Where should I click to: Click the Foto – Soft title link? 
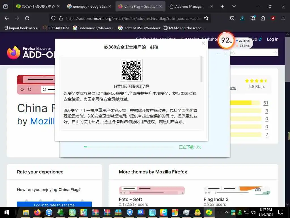tap(130, 199)
